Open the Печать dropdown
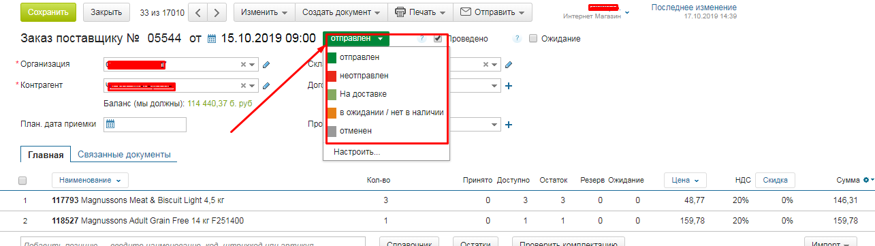The image size is (875, 246). pos(420,12)
